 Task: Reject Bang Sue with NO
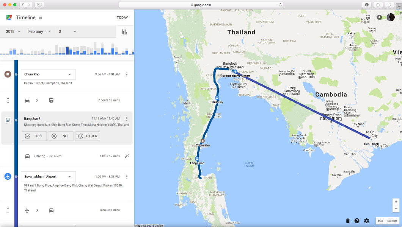coord(61,136)
